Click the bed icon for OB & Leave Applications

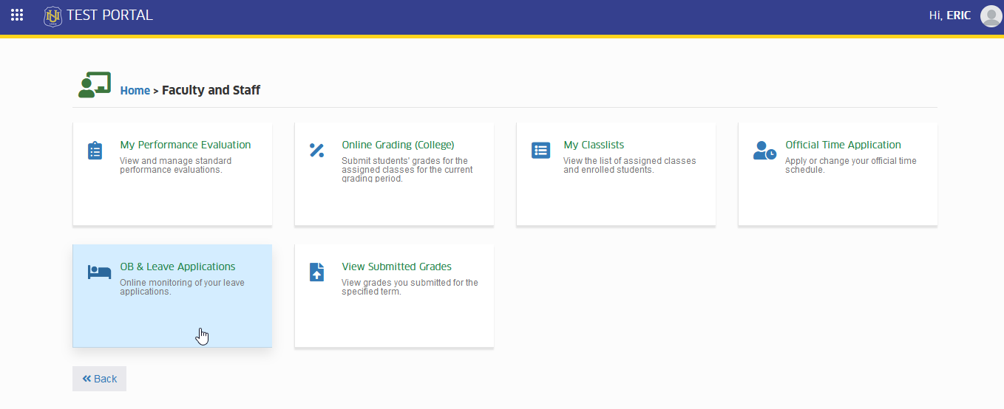tap(99, 272)
